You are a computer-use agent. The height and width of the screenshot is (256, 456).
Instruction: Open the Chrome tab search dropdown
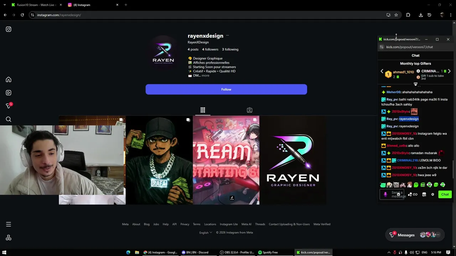[4, 5]
